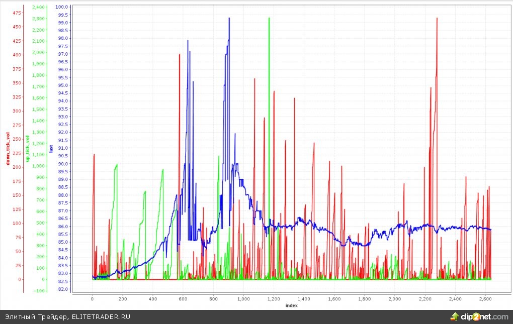This screenshot has height=324, width=513.
Task: Click the 200 tick on the index axis
Action: coord(122,298)
